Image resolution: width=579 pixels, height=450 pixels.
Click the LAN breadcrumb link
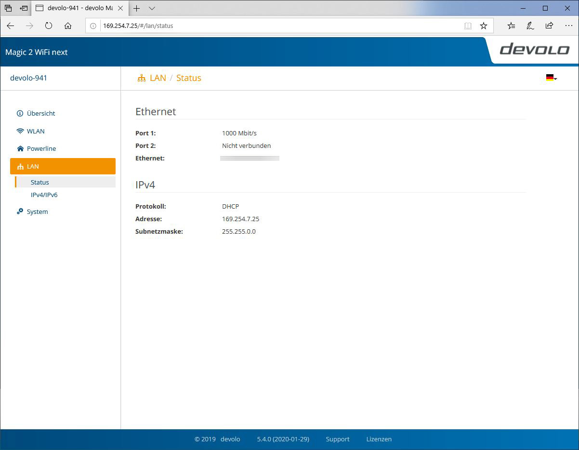pos(158,78)
